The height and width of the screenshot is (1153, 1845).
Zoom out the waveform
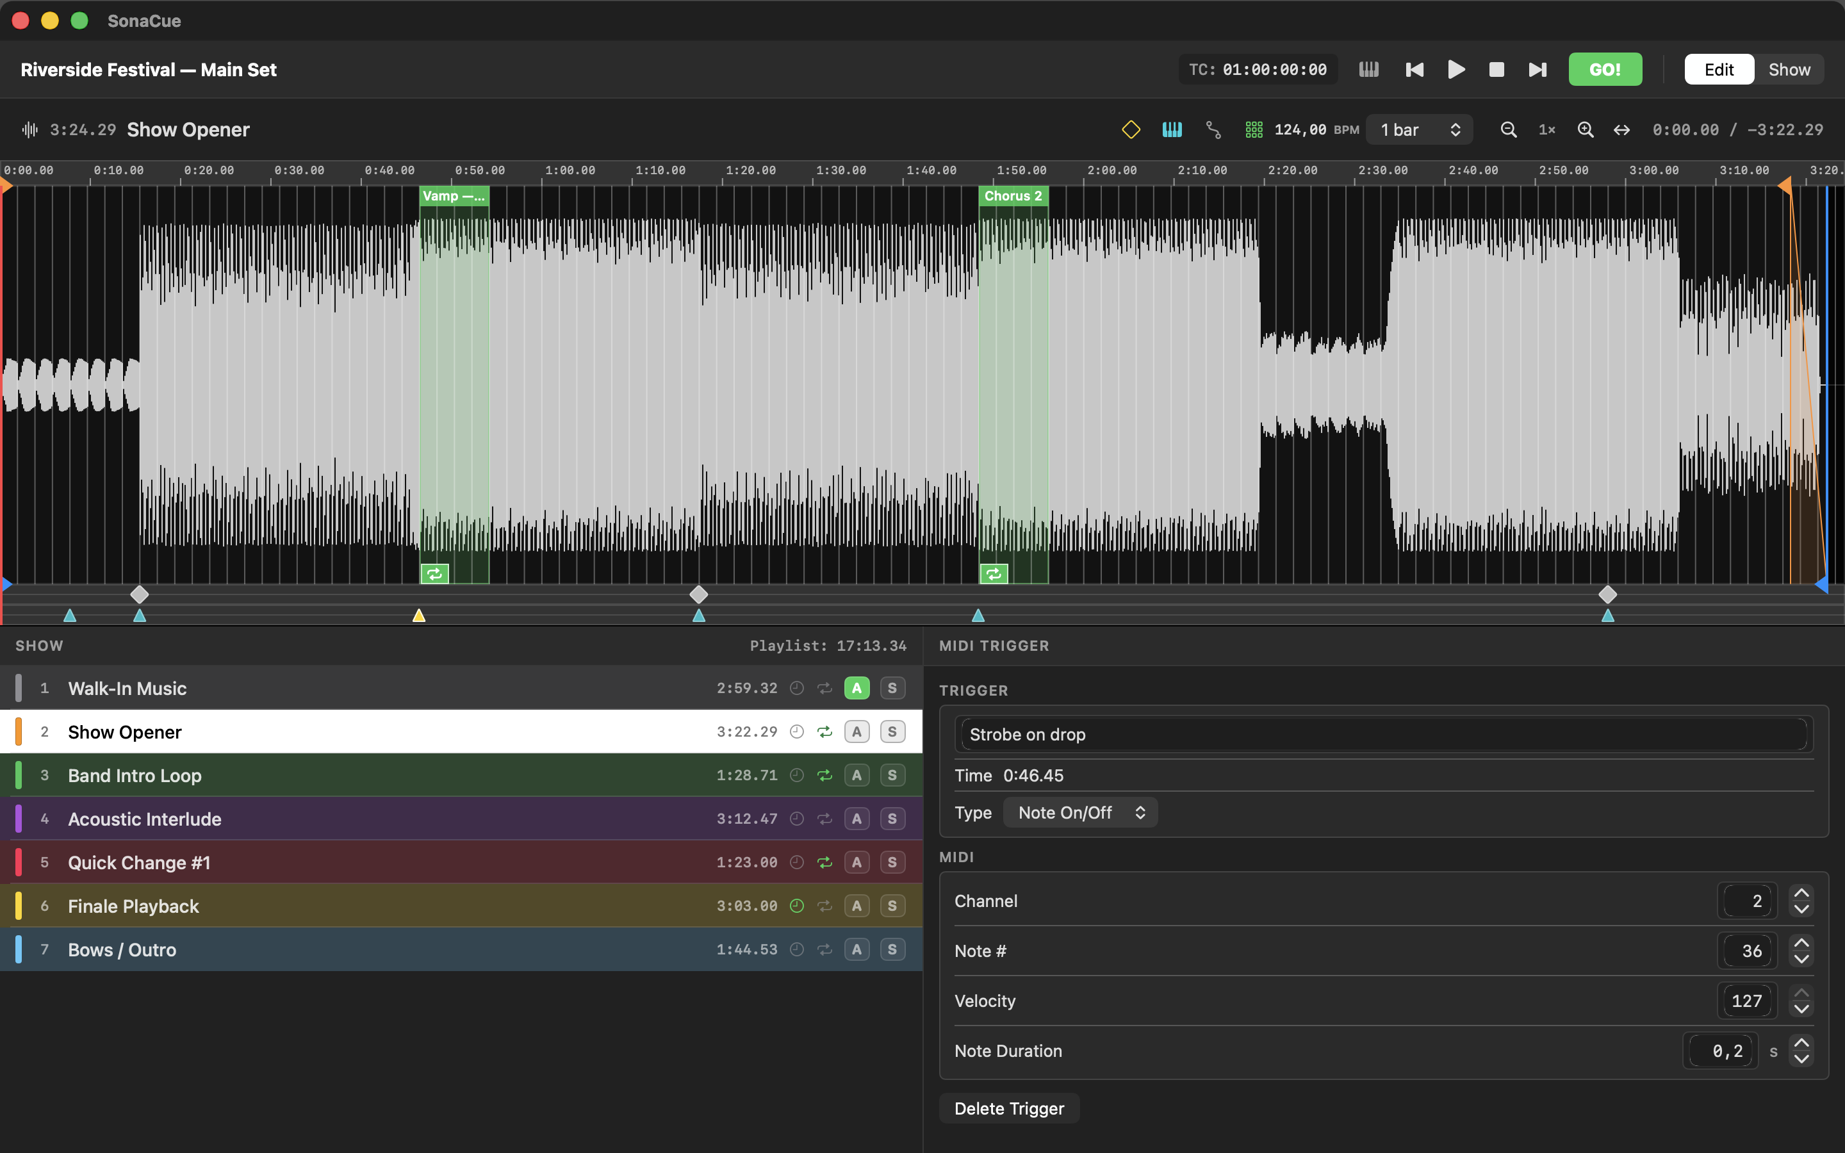[1508, 129]
